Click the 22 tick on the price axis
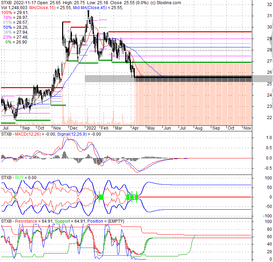Screen dimensions: 273x262 [269, 118]
